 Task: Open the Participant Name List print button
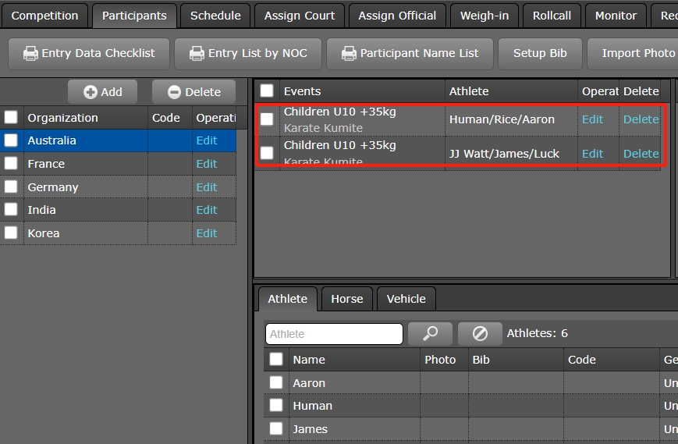pyautogui.click(x=410, y=54)
